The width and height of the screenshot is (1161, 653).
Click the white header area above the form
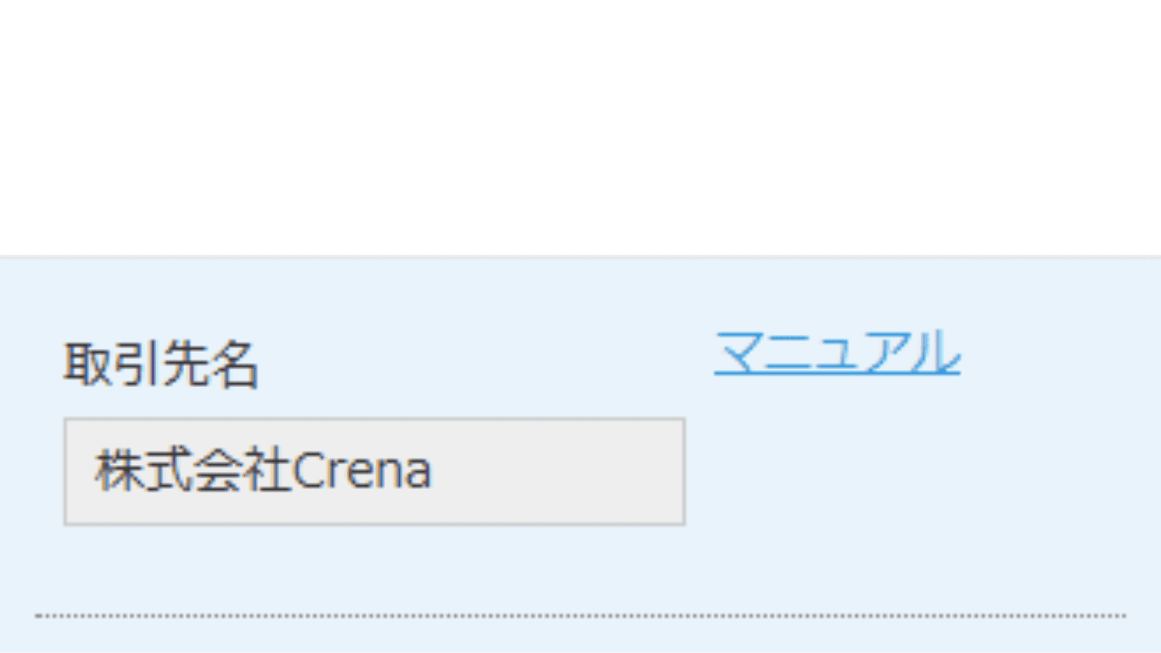[580, 127]
